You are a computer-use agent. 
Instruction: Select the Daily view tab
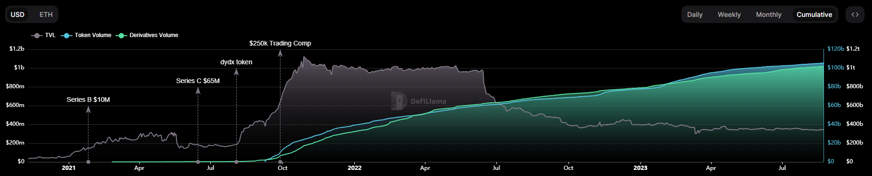(x=695, y=15)
